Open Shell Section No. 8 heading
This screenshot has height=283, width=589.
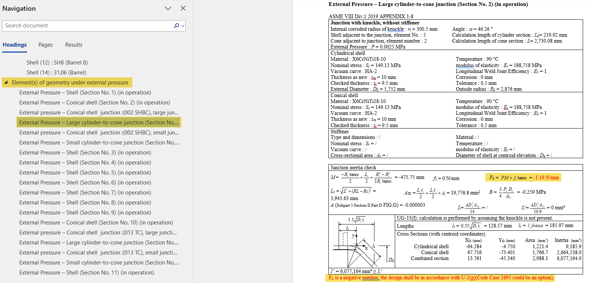coord(85,203)
